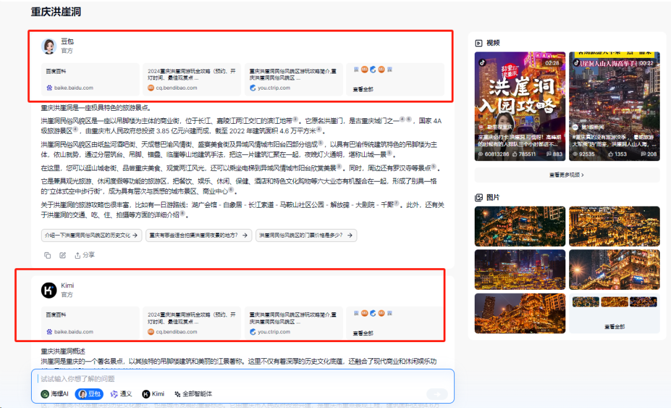The image size is (671, 408).
Task: Click the like icon showing 1353
Action: pos(611,154)
